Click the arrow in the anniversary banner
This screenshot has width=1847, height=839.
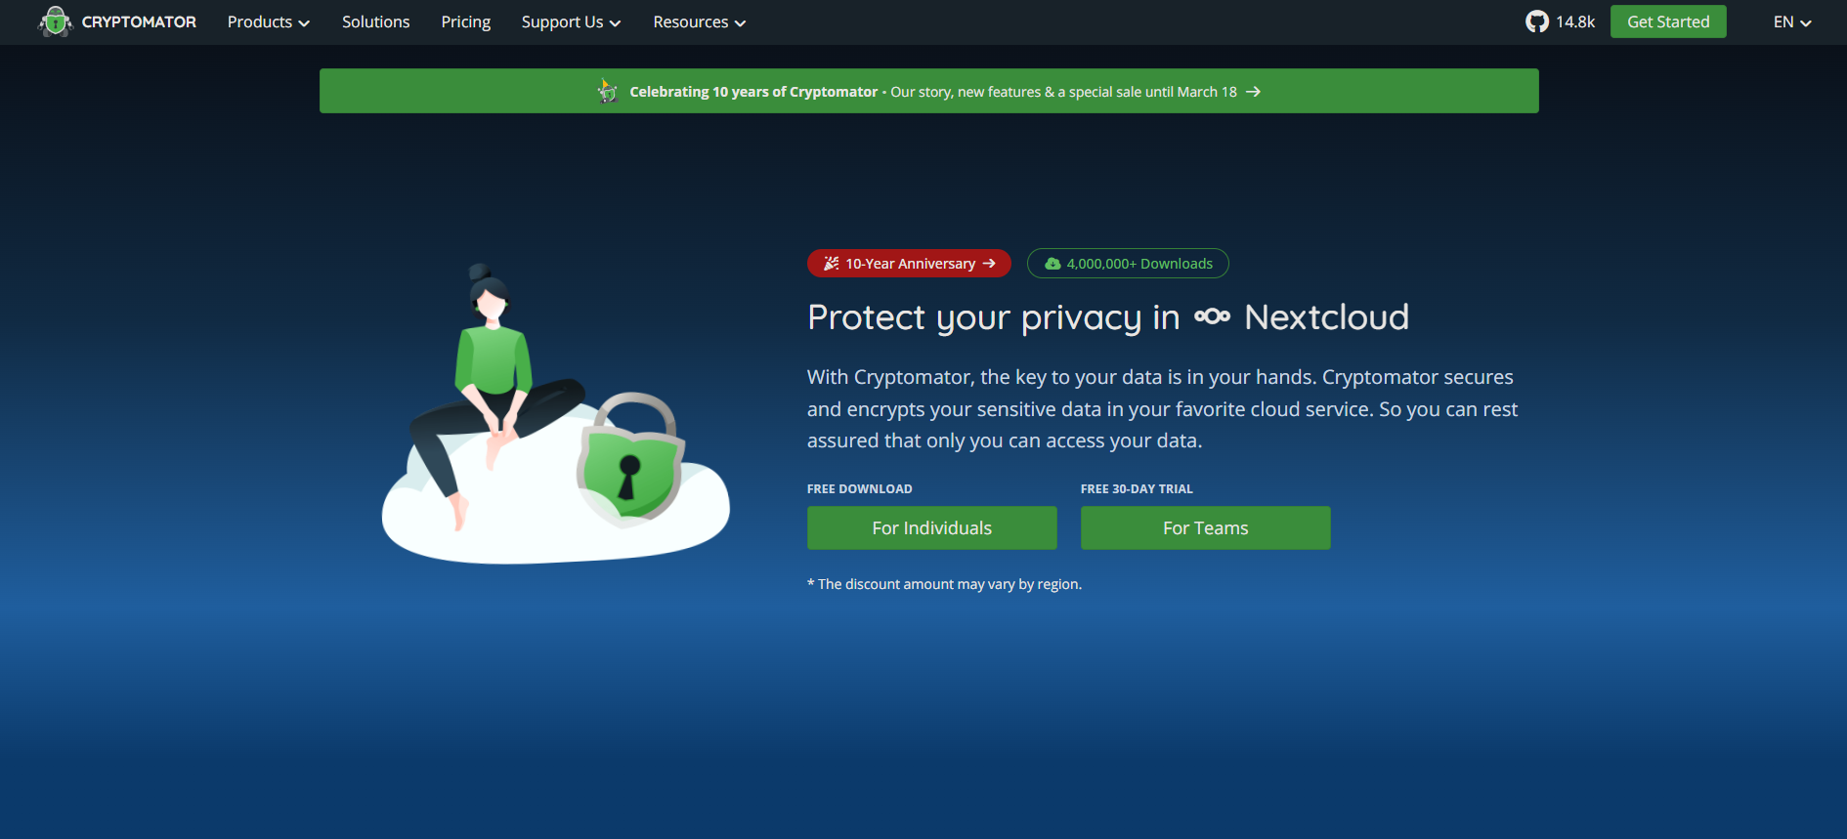1253,92
